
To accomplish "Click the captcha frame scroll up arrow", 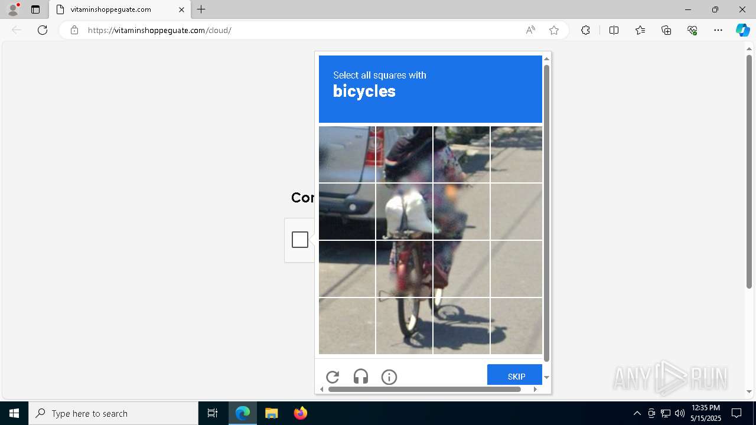I will 546,58.
